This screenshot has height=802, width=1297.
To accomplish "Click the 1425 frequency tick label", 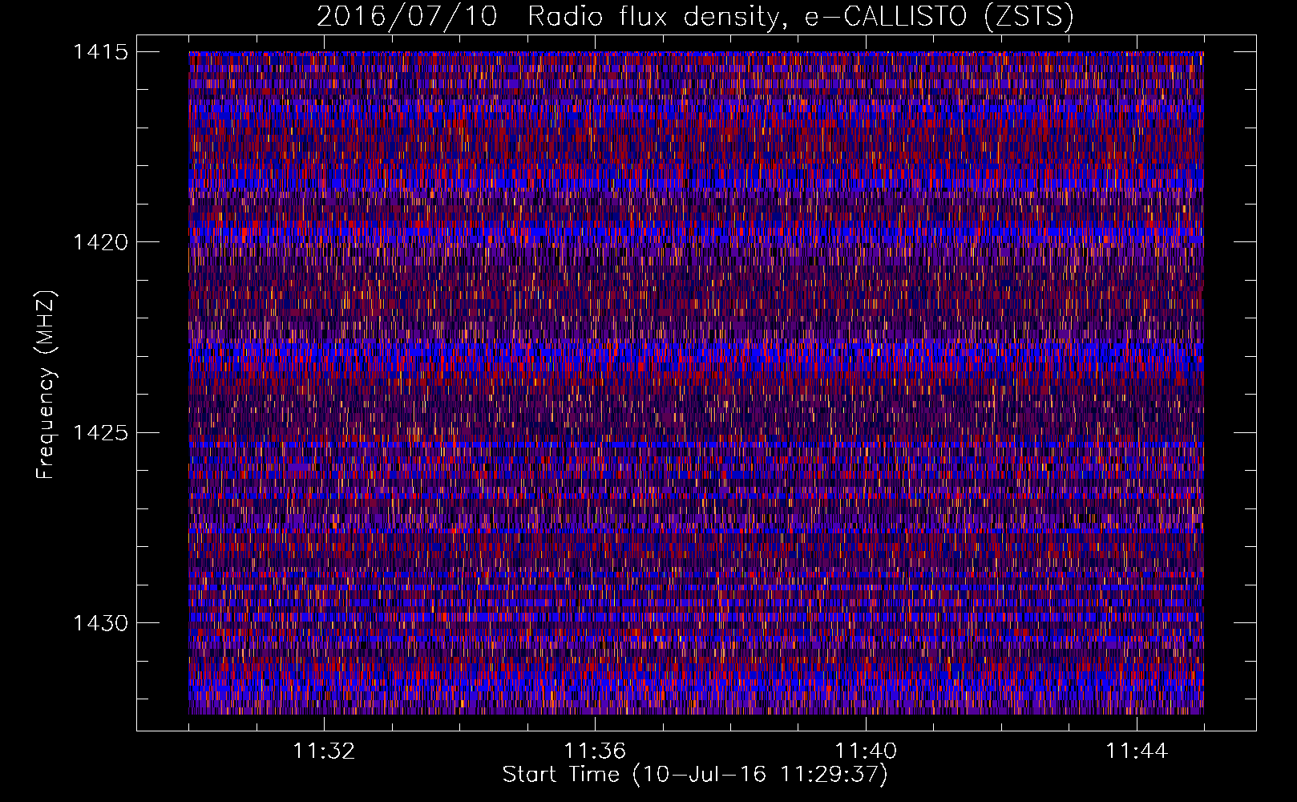I will click(x=100, y=433).
